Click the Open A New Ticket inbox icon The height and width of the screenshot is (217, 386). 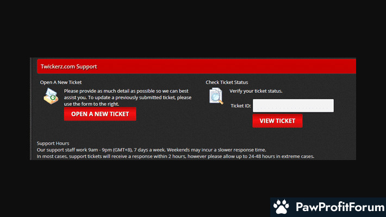[x=51, y=95]
